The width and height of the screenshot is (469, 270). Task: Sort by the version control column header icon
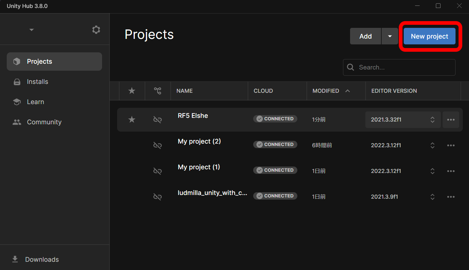coord(158,91)
